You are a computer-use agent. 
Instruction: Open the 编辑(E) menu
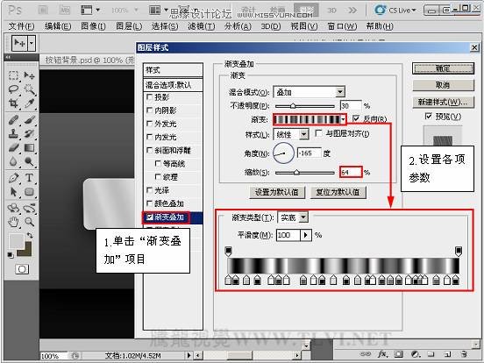(58, 26)
